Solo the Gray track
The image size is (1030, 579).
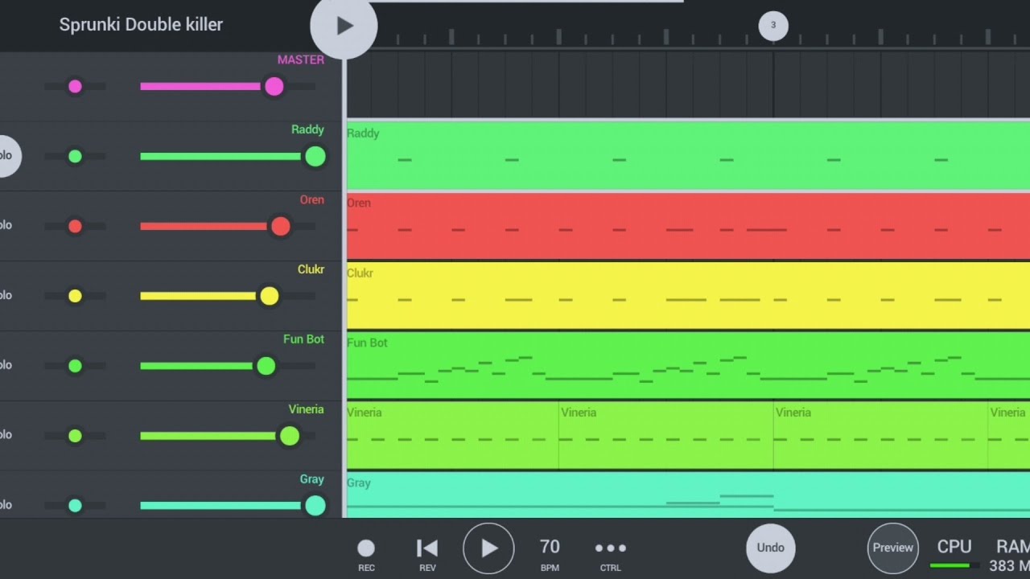pos(6,505)
